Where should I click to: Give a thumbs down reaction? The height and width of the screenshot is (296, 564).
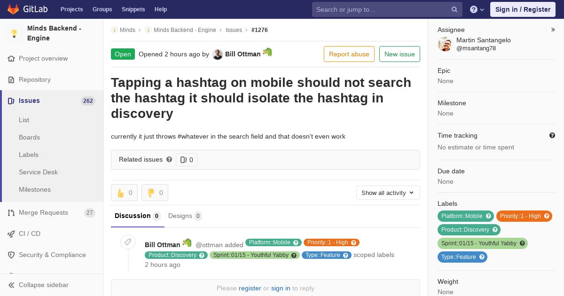[x=155, y=193]
